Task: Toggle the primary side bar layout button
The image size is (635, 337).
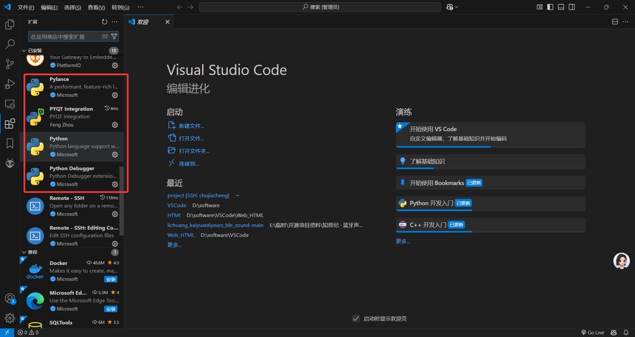Action: [550, 7]
